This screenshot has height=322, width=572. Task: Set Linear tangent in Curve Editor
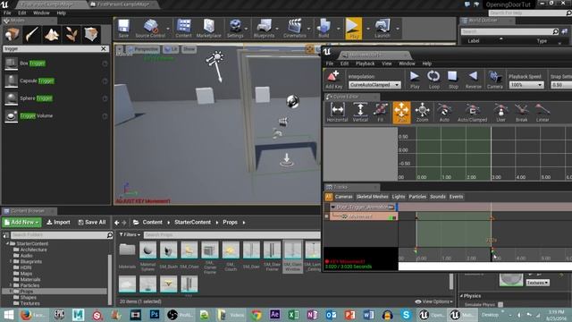543,112
